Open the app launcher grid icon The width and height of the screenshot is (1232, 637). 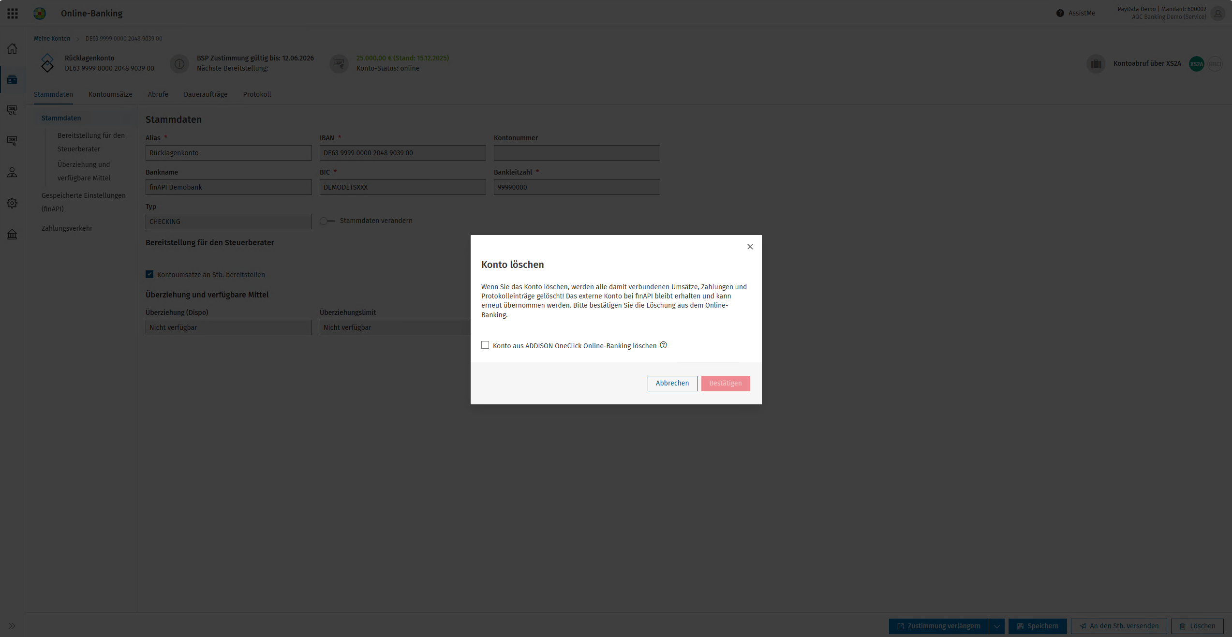(x=13, y=14)
